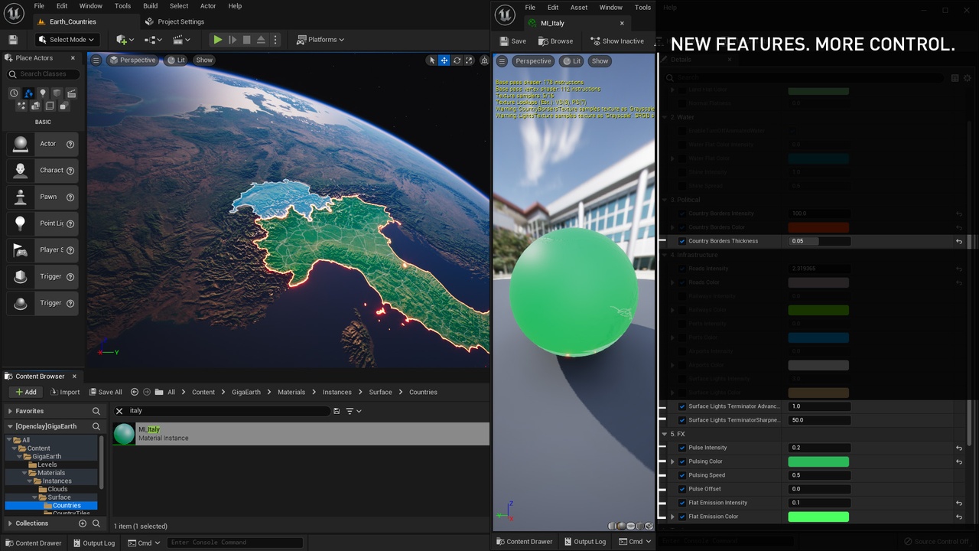This screenshot has width=979, height=551.
Task: Reset Country Borders Thickness to default
Action: [x=959, y=241]
